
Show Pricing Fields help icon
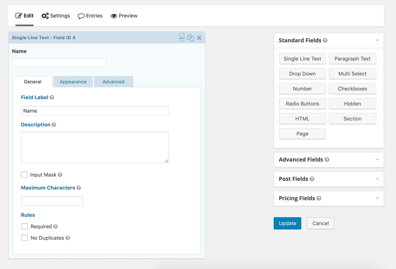[x=319, y=198]
